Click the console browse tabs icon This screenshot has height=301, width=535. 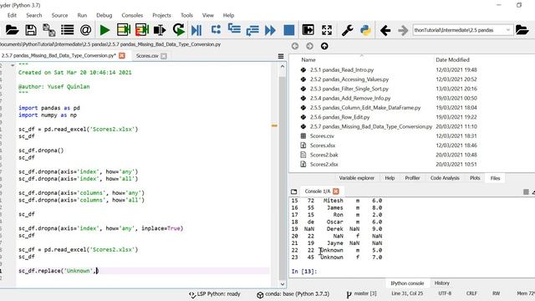pos(293,191)
